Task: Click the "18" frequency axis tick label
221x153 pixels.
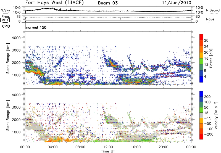Action: pyautogui.click(x=19, y=17)
